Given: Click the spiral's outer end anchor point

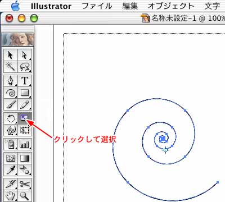Looking at the screenshot, I should click(218, 182).
